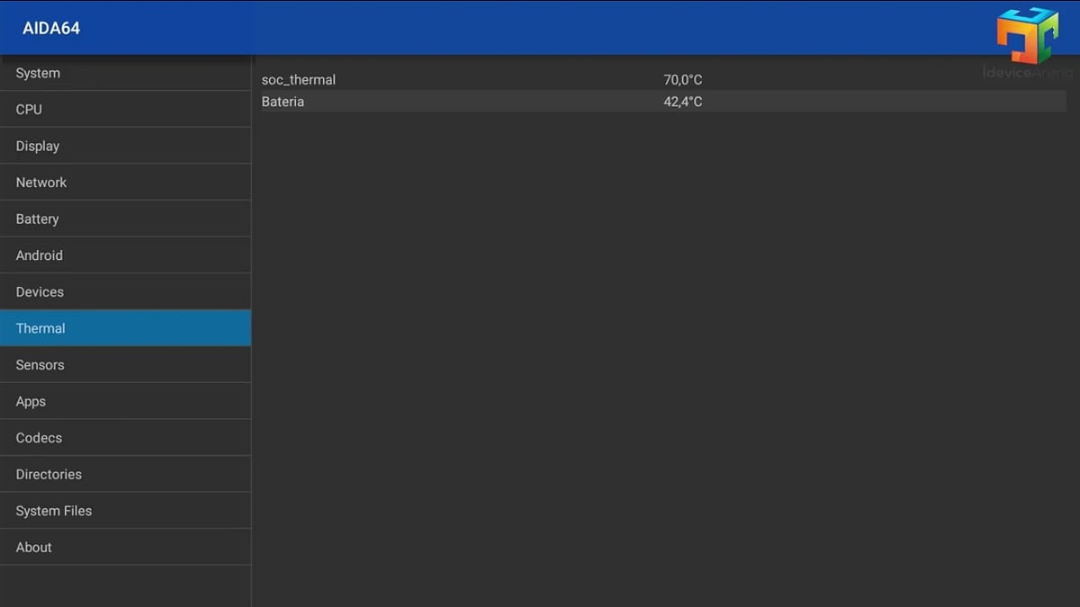The height and width of the screenshot is (607, 1080).
Task: Open the Sensors readings page
Action: point(40,364)
